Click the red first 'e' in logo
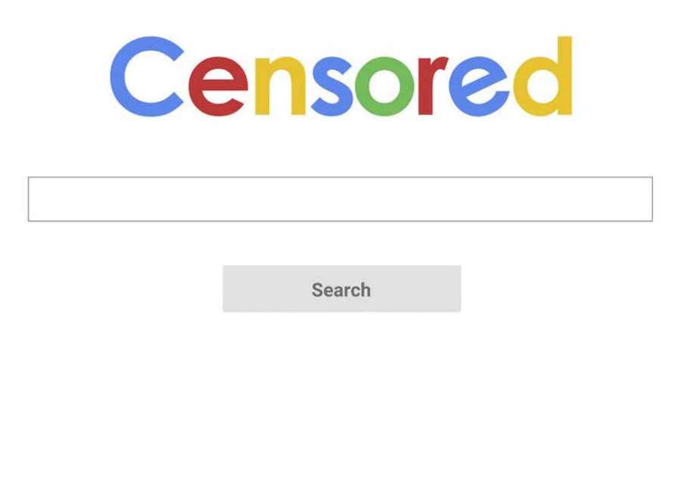Screen dimensions: 681x479 click(218, 86)
